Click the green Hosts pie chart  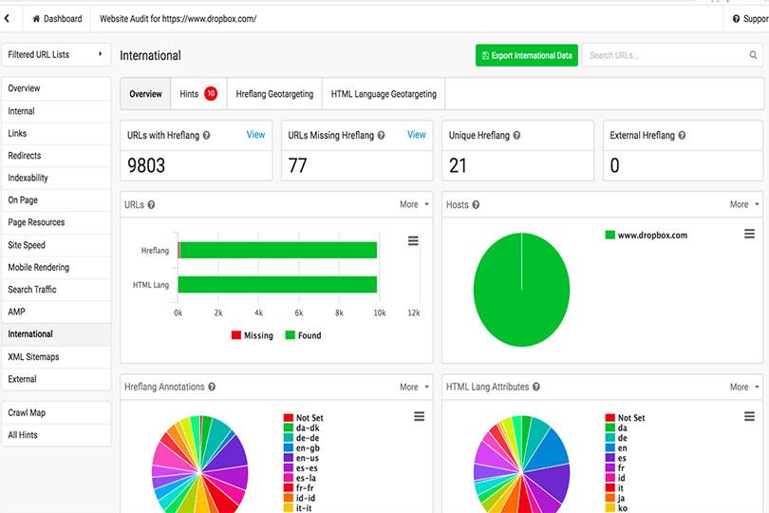coord(521,290)
